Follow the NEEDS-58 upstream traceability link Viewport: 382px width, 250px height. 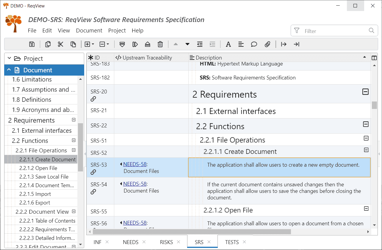[134, 164]
